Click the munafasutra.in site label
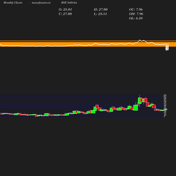The width and height of the screenshot is (176, 176). point(41,2)
